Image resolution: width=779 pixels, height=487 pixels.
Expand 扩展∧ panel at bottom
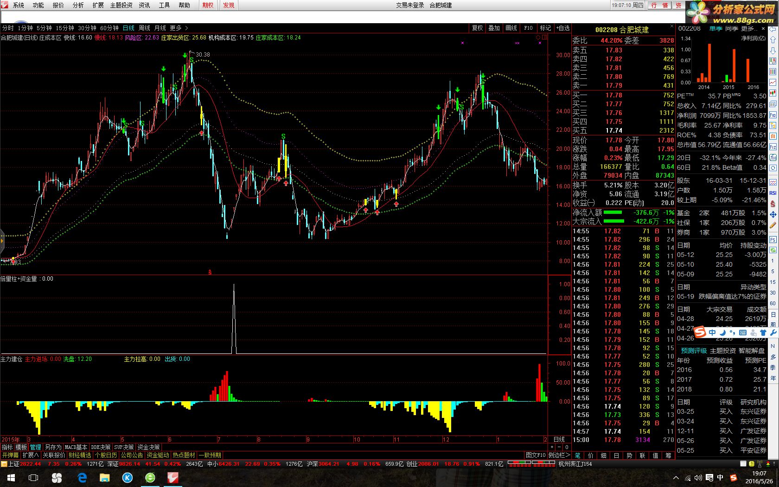pos(31,455)
